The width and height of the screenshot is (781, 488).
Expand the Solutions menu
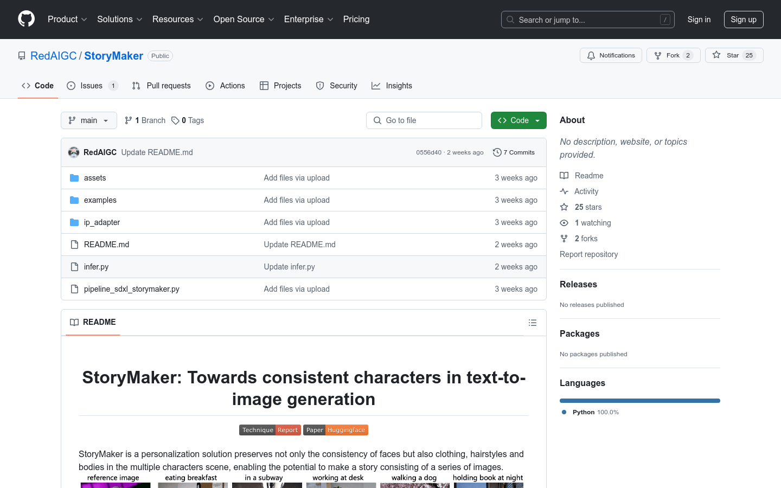tap(119, 19)
